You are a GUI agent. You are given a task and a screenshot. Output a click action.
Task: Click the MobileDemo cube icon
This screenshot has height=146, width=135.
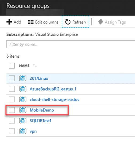point(23,110)
